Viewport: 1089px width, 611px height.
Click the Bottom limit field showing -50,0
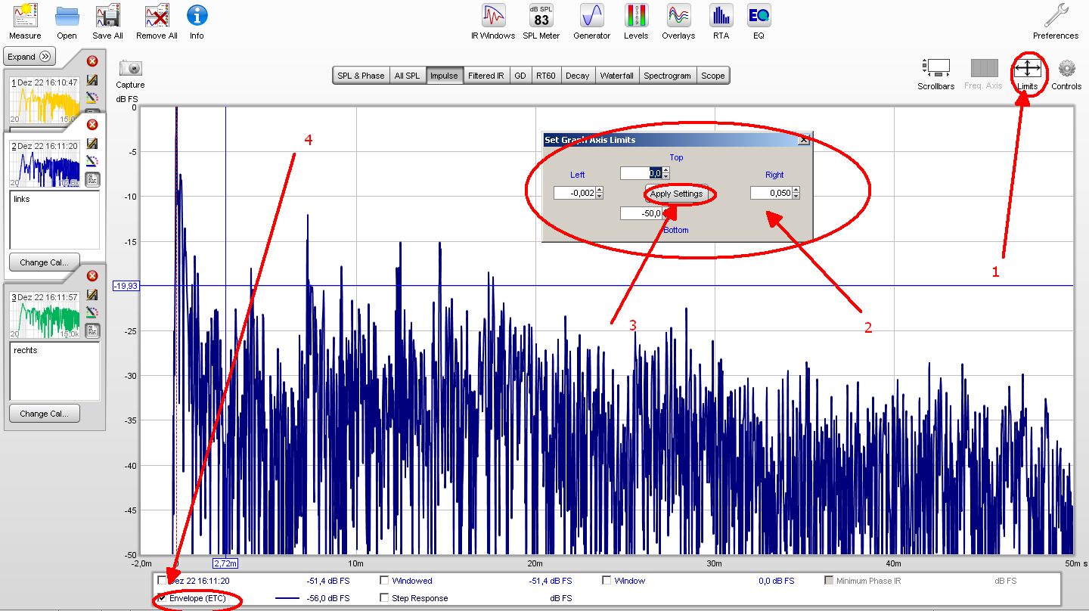641,213
